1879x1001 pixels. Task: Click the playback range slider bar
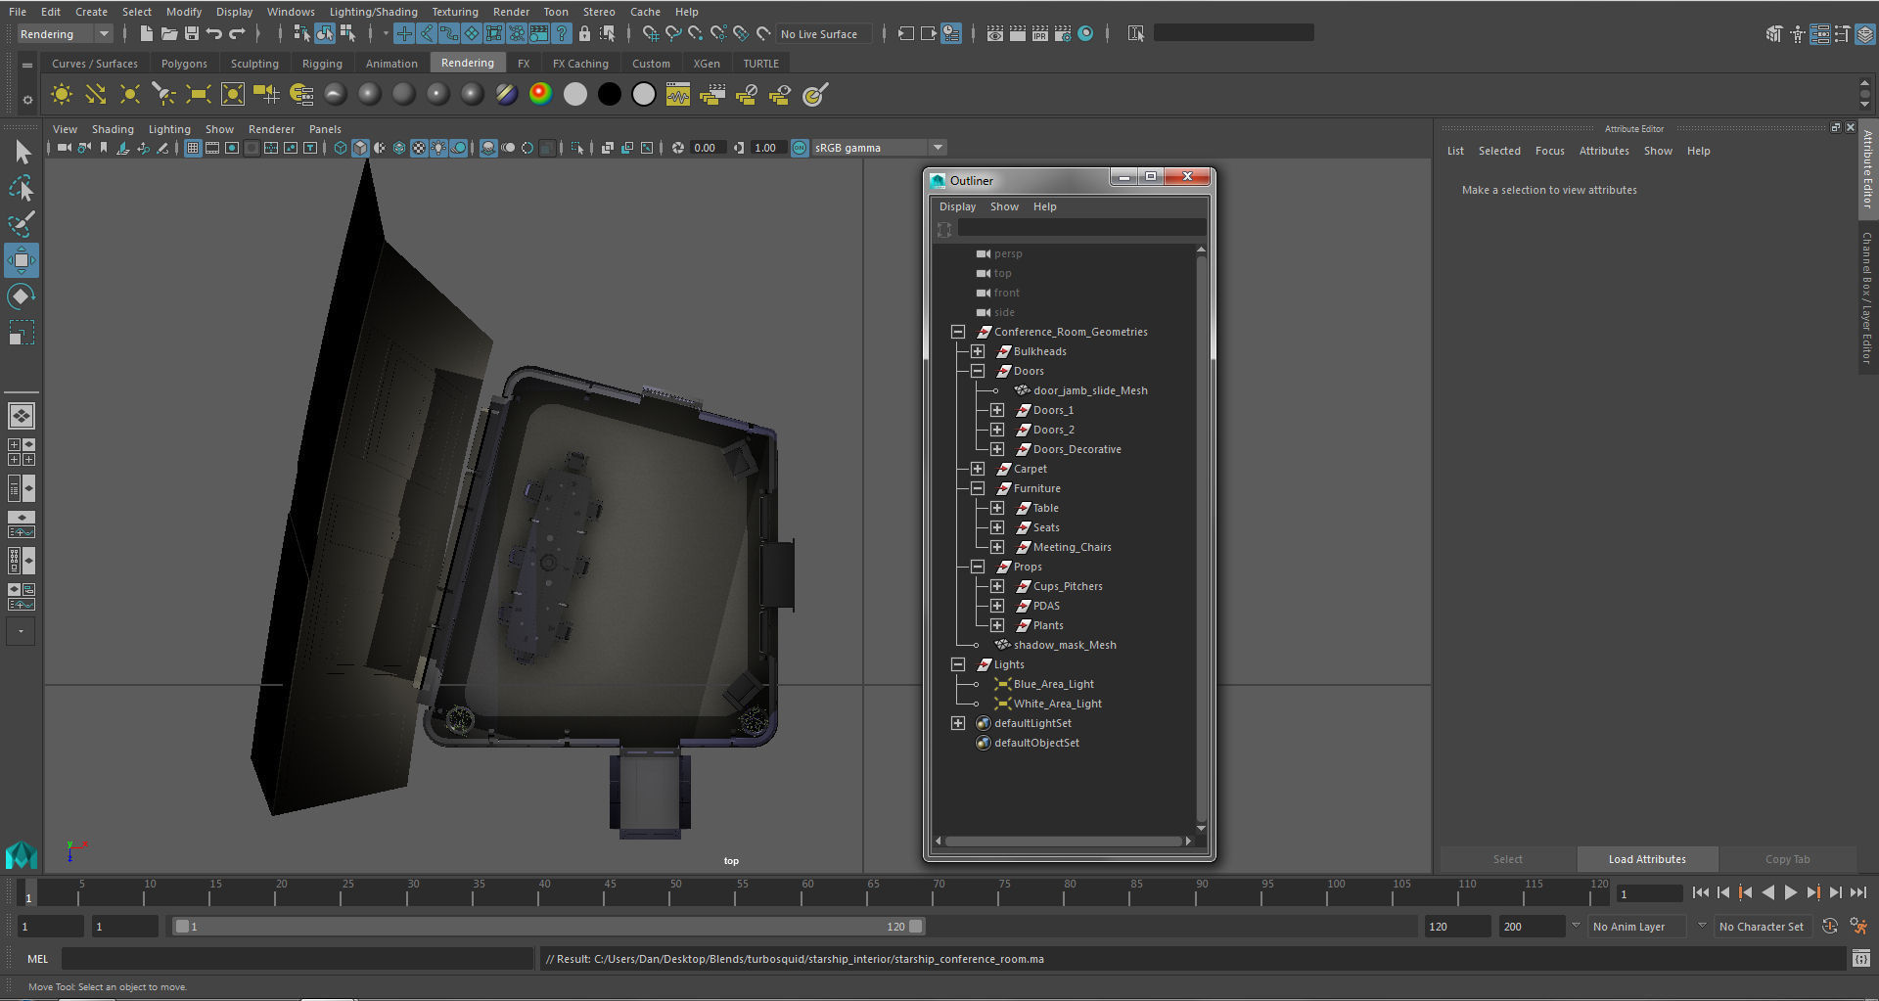[548, 926]
